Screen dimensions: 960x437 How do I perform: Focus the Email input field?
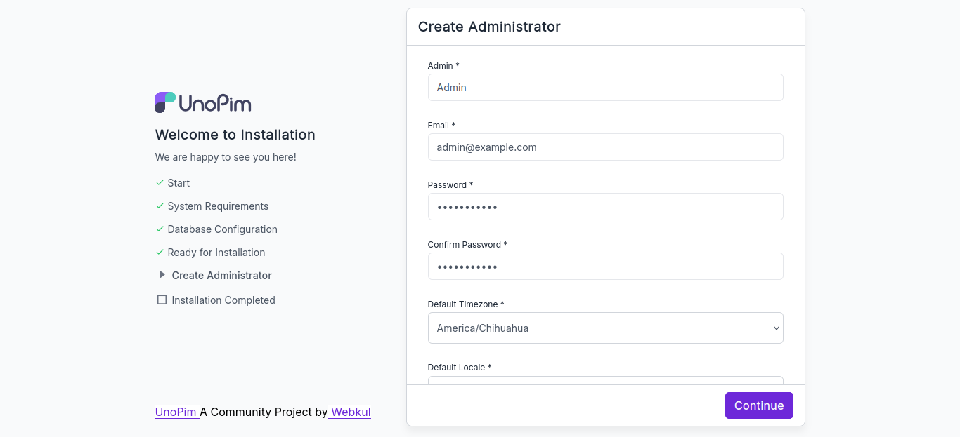coord(605,147)
